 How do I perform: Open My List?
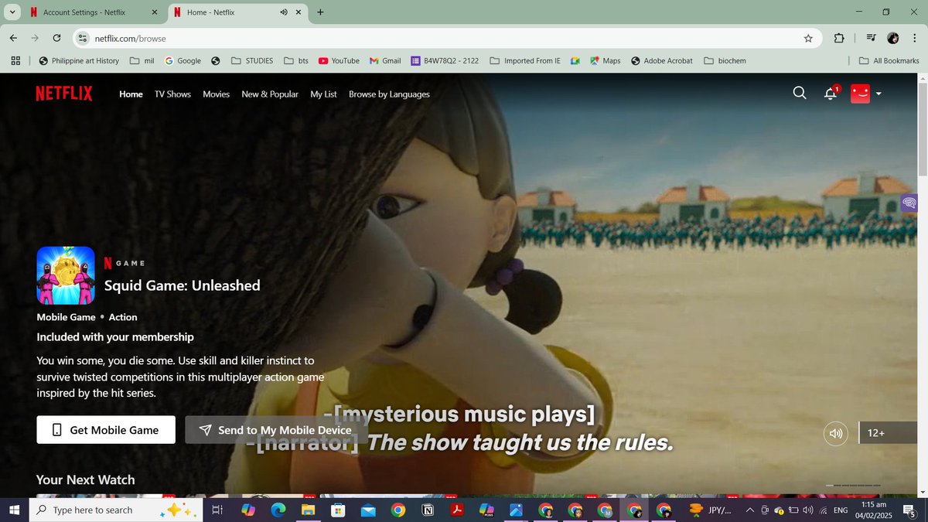[x=323, y=94]
